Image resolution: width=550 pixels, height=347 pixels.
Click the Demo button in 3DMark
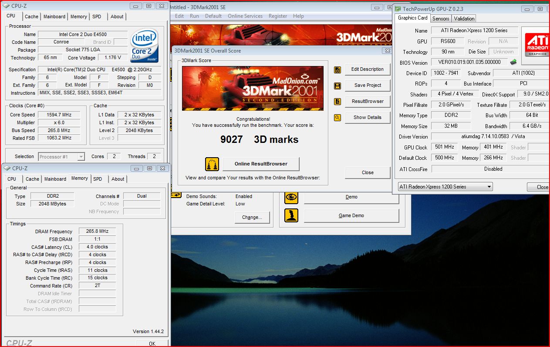(351, 197)
